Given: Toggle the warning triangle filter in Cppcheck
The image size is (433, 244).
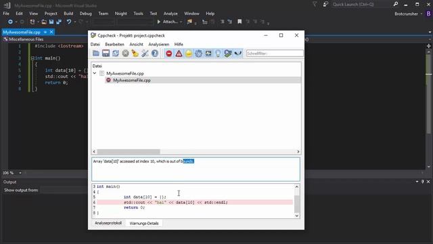Looking at the screenshot, I should tap(179, 54).
